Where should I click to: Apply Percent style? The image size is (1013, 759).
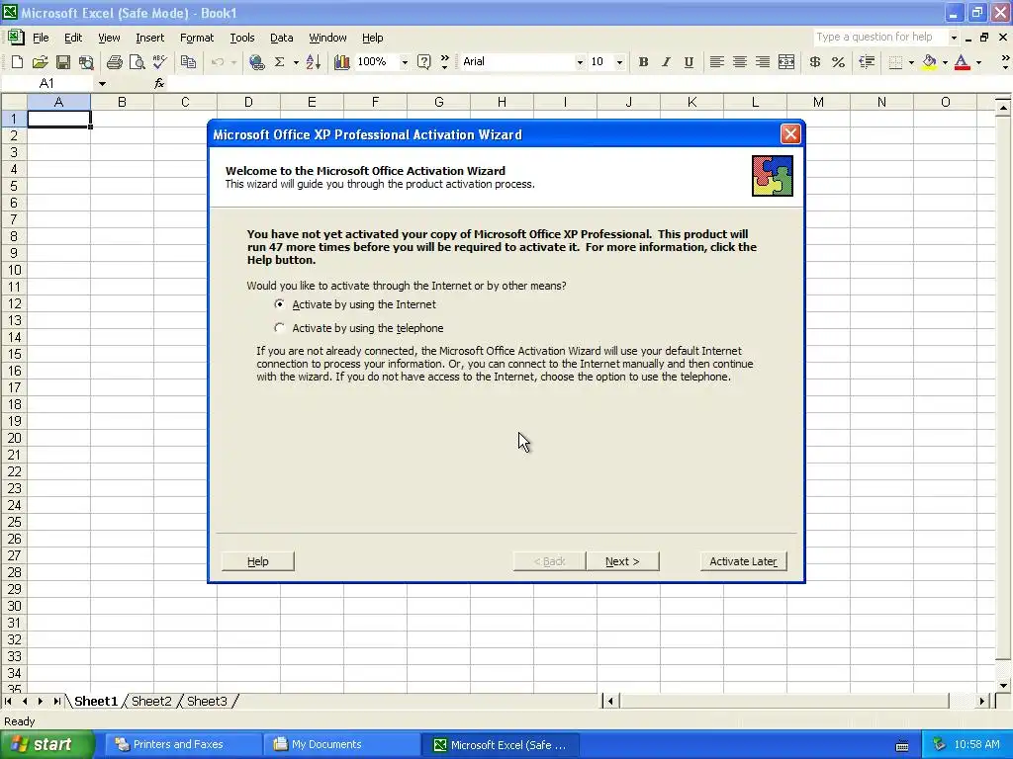click(838, 62)
